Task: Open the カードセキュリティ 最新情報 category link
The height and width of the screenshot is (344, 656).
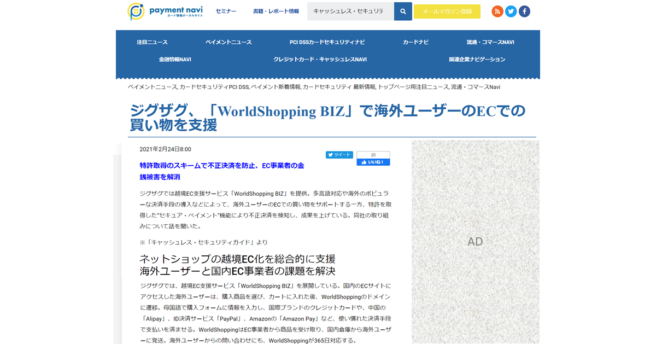Action: [339, 87]
